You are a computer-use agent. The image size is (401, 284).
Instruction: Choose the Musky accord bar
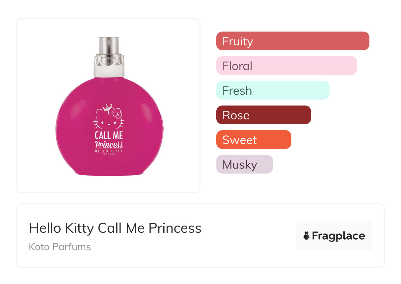click(x=244, y=164)
